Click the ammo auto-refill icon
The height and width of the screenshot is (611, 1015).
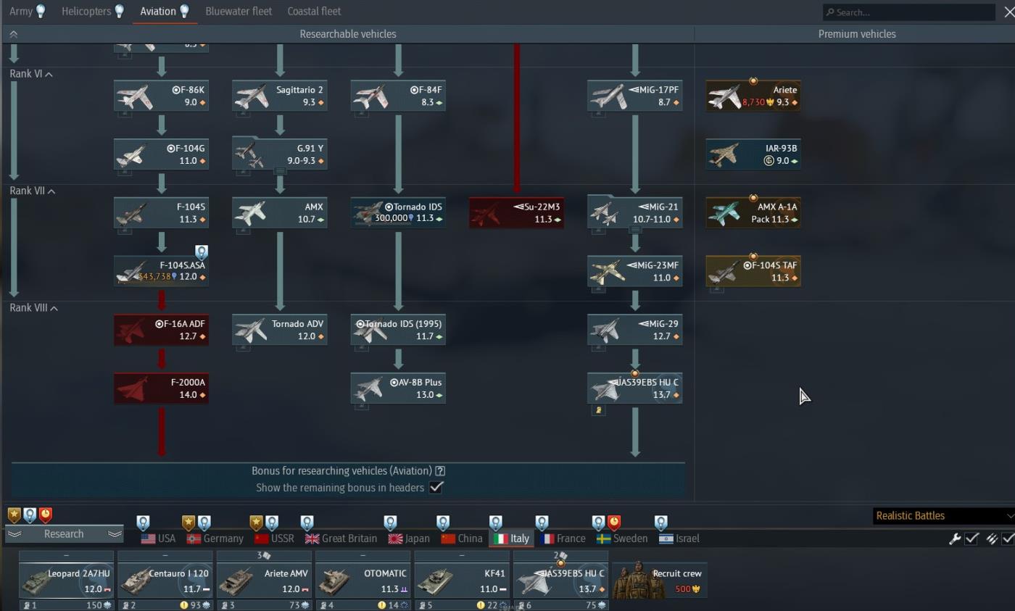pos(991,539)
